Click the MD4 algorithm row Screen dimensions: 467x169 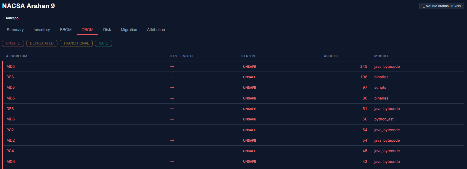pos(233,162)
